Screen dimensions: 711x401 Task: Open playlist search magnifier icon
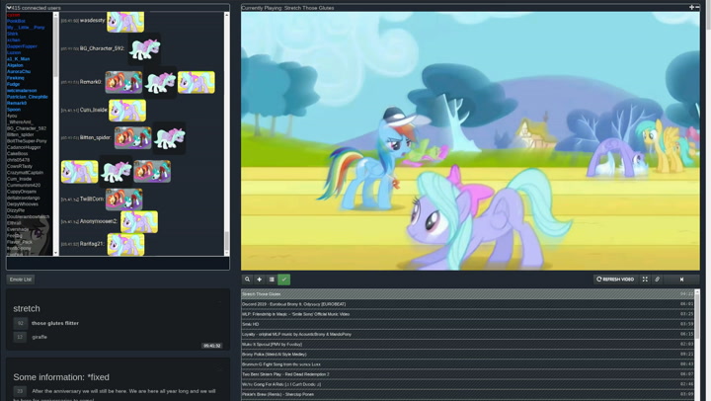247,280
